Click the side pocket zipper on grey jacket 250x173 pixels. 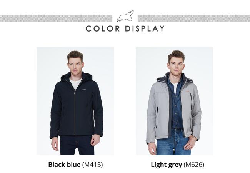pyautogui.click(x=157, y=117)
